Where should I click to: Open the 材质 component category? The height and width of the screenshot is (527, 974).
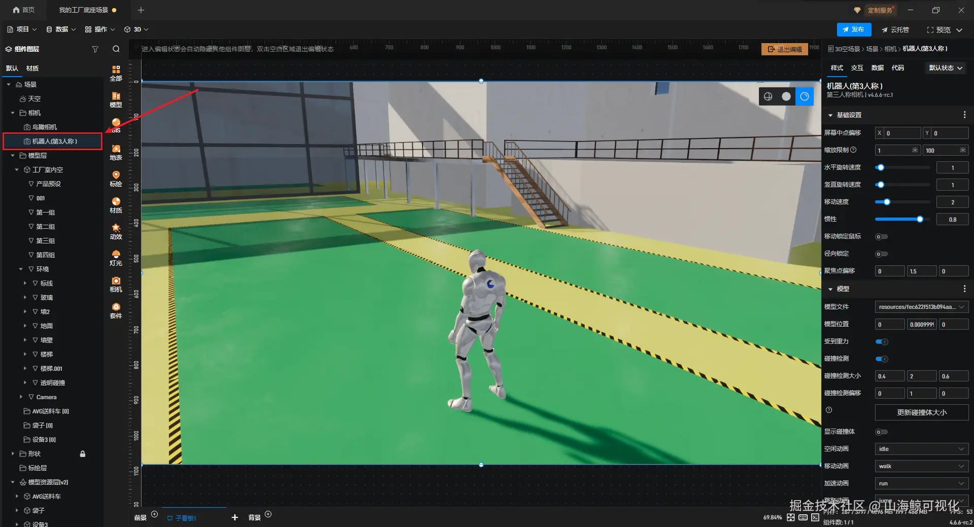point(116,205)
